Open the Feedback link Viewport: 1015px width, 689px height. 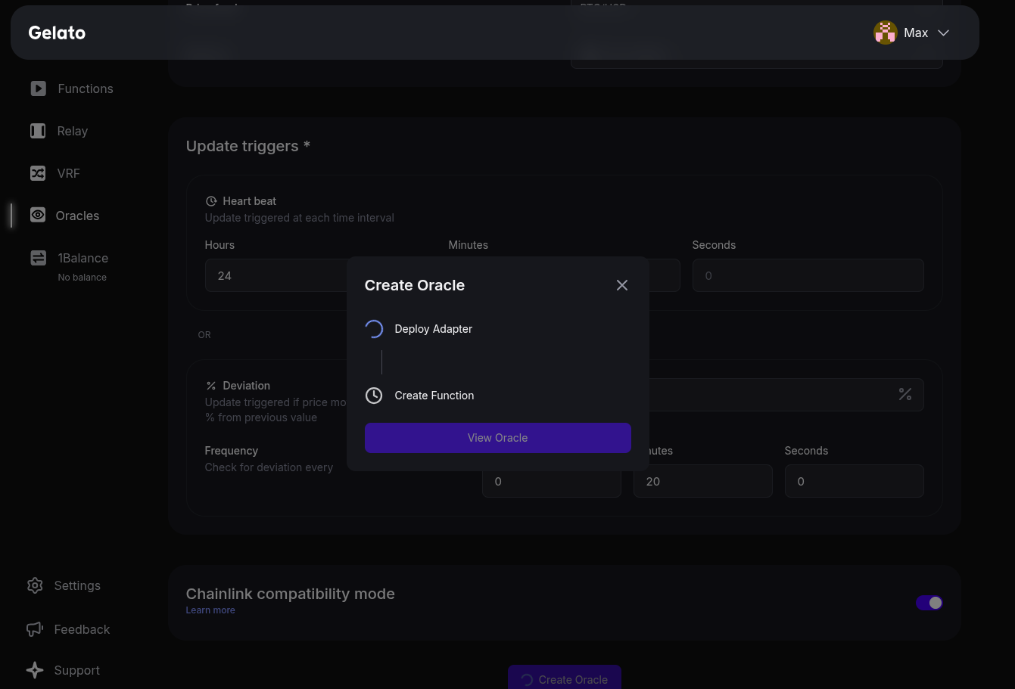82,629
